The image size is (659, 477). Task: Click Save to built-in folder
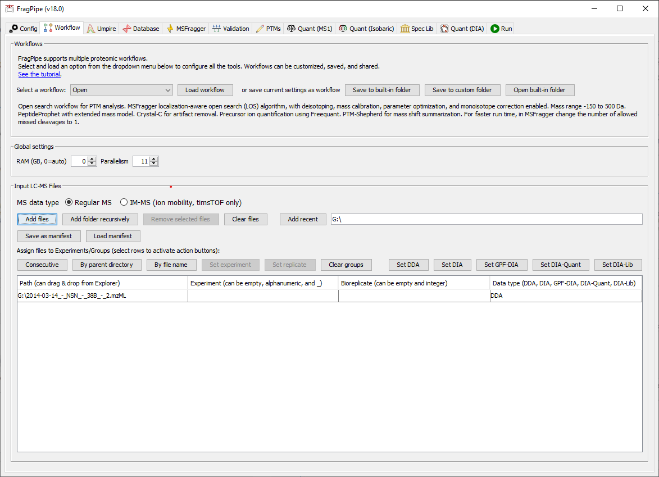381,90
